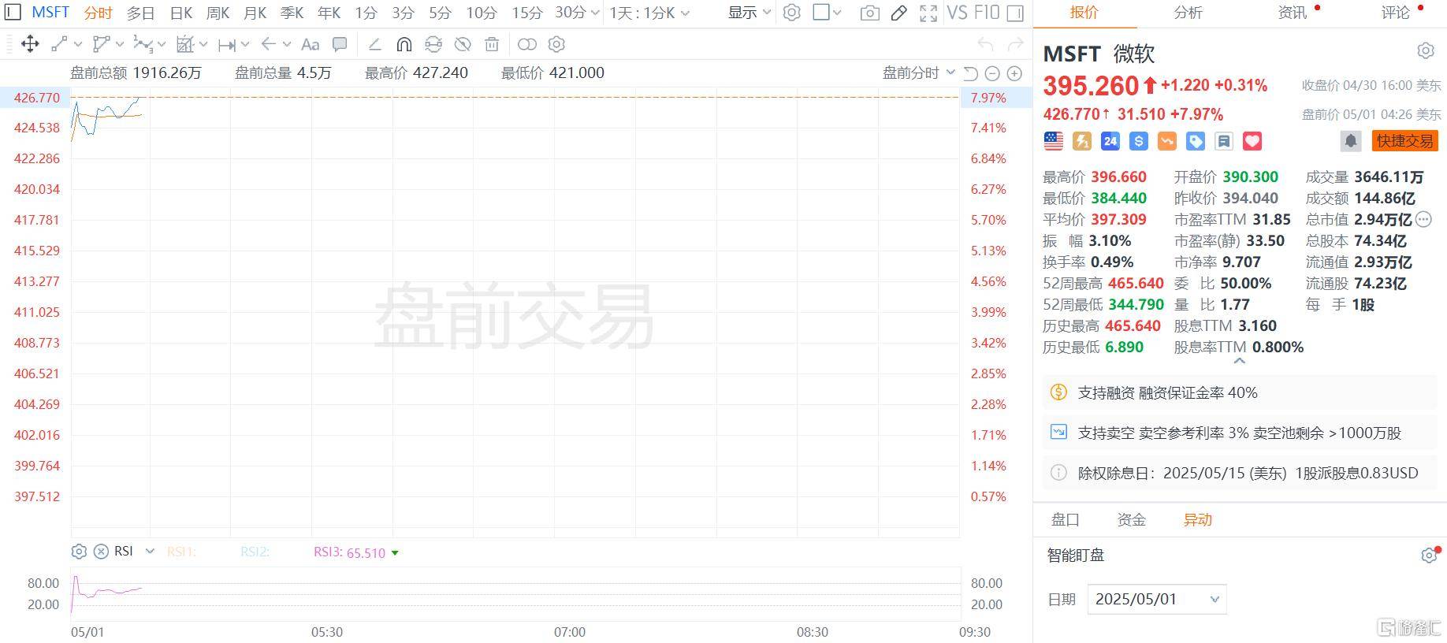The image size is (1447, 643).
Task: Select the text annotation (Aa) tool
Action: (x=310, y=45)
